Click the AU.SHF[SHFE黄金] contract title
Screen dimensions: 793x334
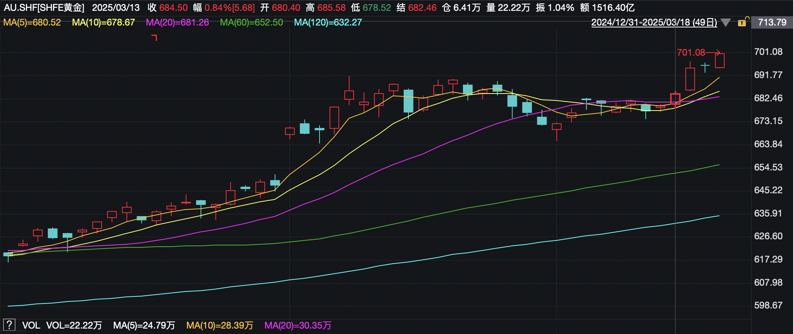click(x=44, y=8)
